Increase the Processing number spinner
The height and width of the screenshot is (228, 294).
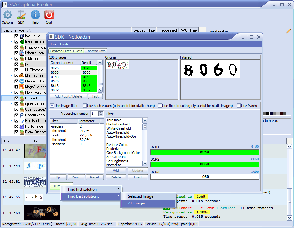point(101,112)
